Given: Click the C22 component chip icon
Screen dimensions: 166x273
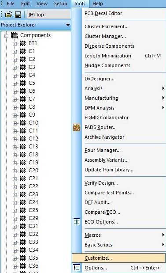Looking at the screenshot, I should pos(23,186).
